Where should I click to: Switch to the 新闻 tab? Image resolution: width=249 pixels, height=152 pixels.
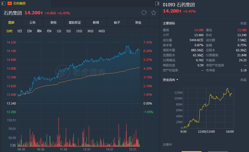point(96,23)
